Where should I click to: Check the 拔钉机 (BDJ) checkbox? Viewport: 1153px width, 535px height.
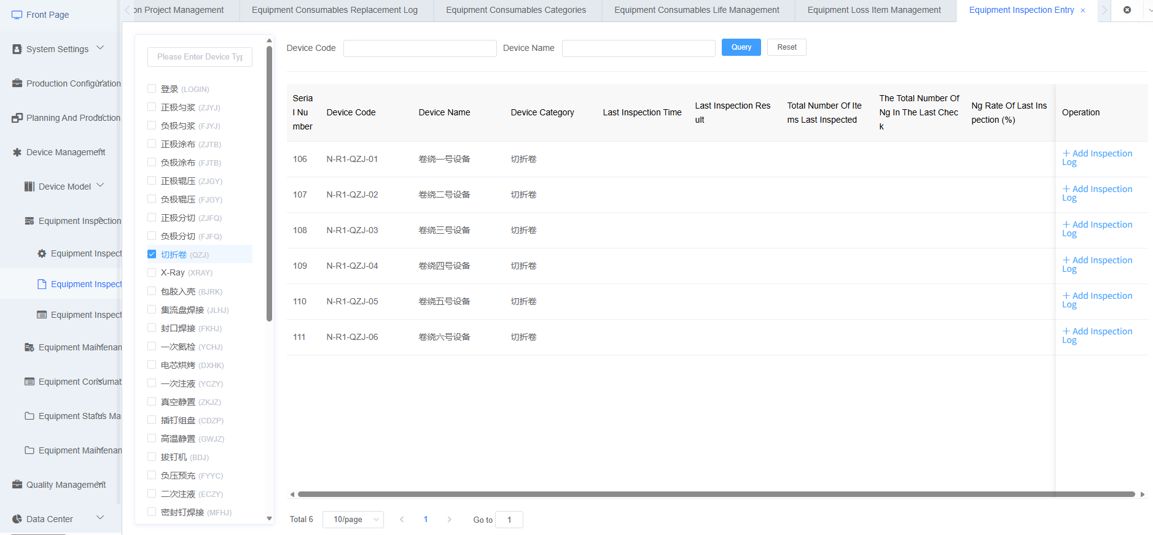(152, 456)
